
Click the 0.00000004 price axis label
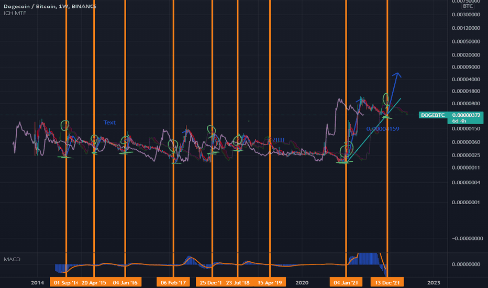pos(466,182)
